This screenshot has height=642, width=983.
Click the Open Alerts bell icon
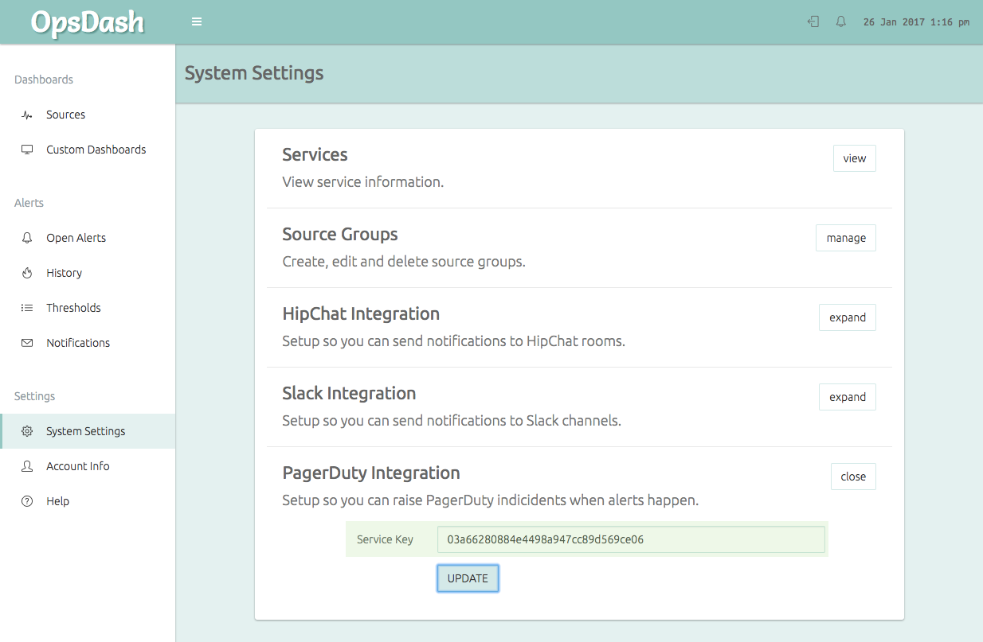(27, 238)
